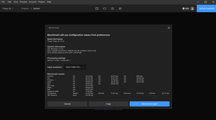Open the Process menu
Image resolution: width=216 pixels, height=120 pixels.
pos(23,2)
